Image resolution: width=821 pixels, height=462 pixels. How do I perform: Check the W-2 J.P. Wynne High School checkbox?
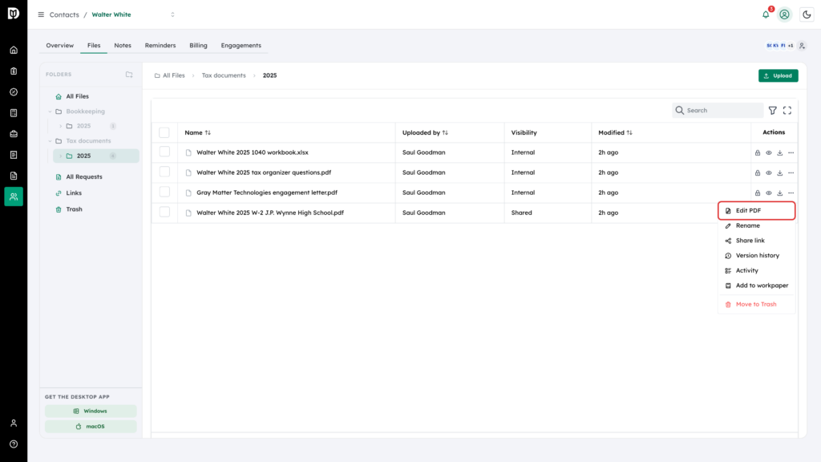(164, 212)
